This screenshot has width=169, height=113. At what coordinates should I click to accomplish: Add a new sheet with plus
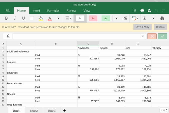point(64,110)
